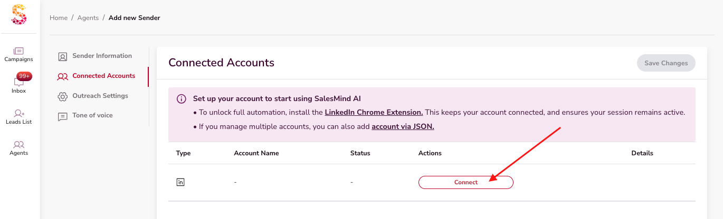The width and height of the screenshot is (723, 219).
Task: Open the Inbox with 99+ badge
Action: tap(19, 82)
